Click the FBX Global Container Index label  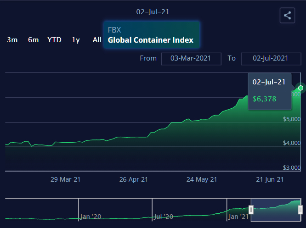[x=151, y=35]
